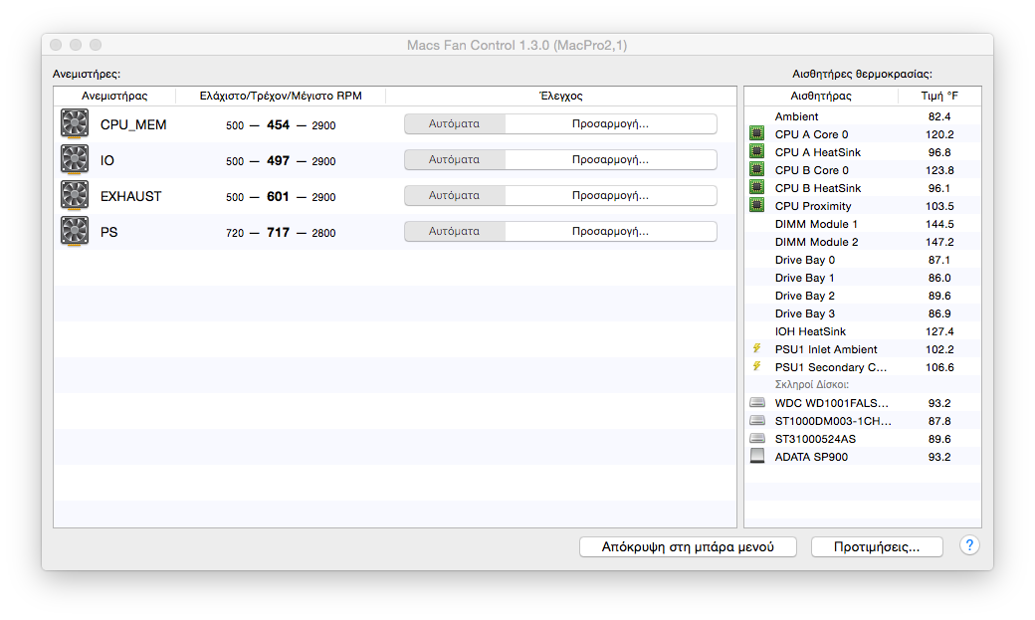Click the window title Macs Fan Control
Image resolution: width=1035 pixels, height=620 pixels.
pos(517,45)
